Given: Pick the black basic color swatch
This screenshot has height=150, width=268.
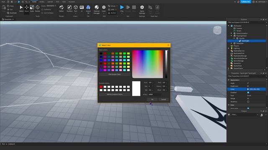Looking at the screenshot, I should click(101, 54).
